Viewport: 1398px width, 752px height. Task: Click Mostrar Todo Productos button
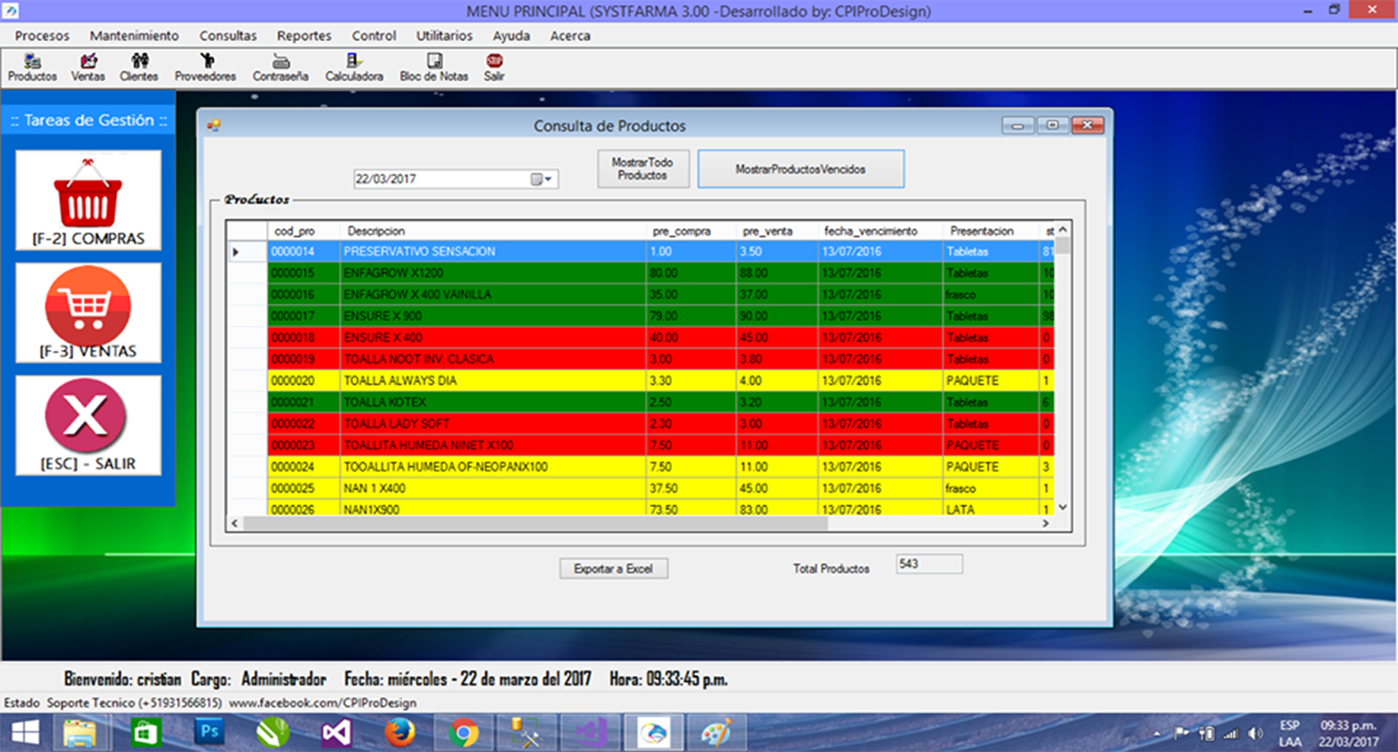(x=643, y=169)
